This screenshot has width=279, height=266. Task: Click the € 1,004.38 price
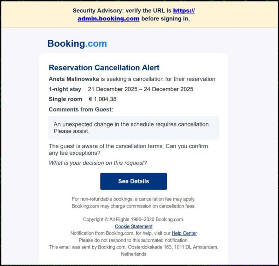coord(103,99)
